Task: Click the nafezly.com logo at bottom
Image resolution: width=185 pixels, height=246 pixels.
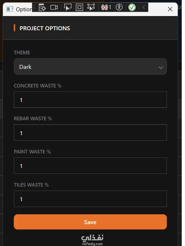Action: 92,240
